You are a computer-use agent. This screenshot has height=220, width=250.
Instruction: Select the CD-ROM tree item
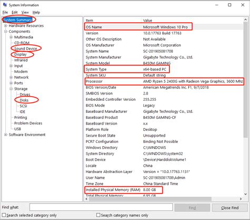tap(22, 43)
